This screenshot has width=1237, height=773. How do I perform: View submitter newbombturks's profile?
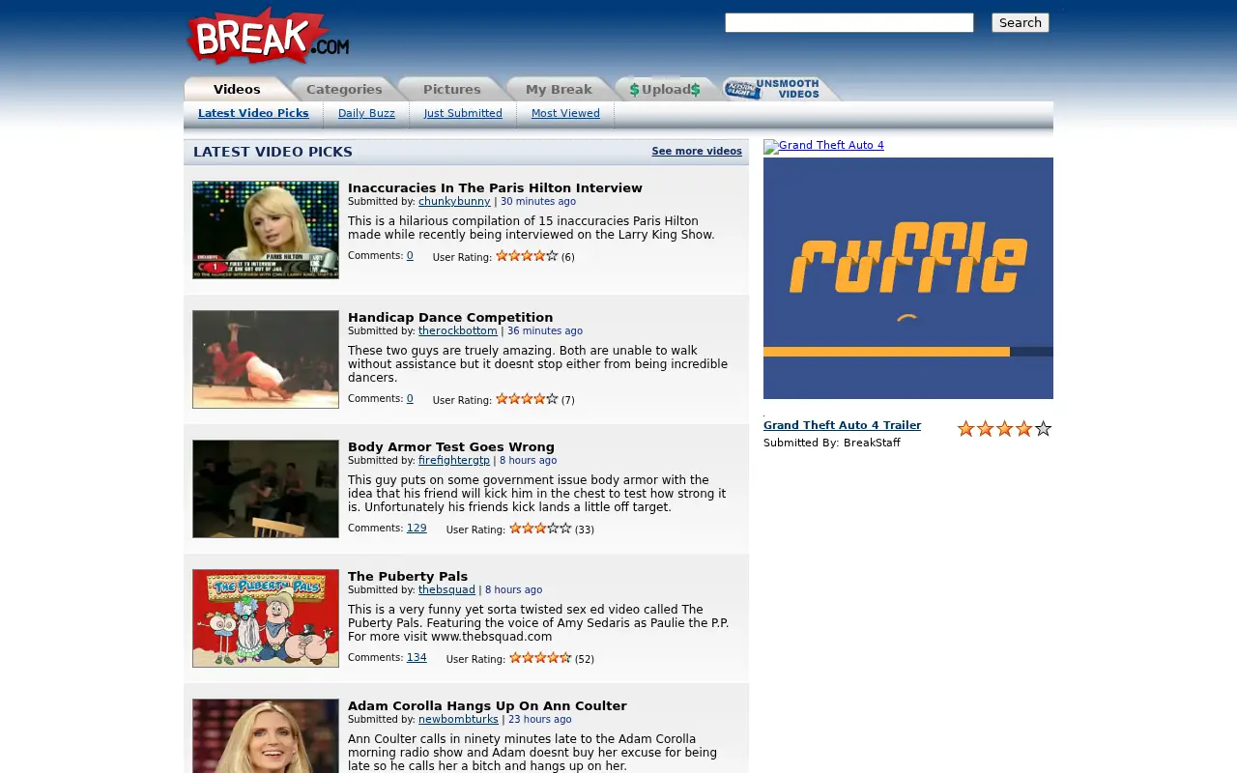[458, 719]
